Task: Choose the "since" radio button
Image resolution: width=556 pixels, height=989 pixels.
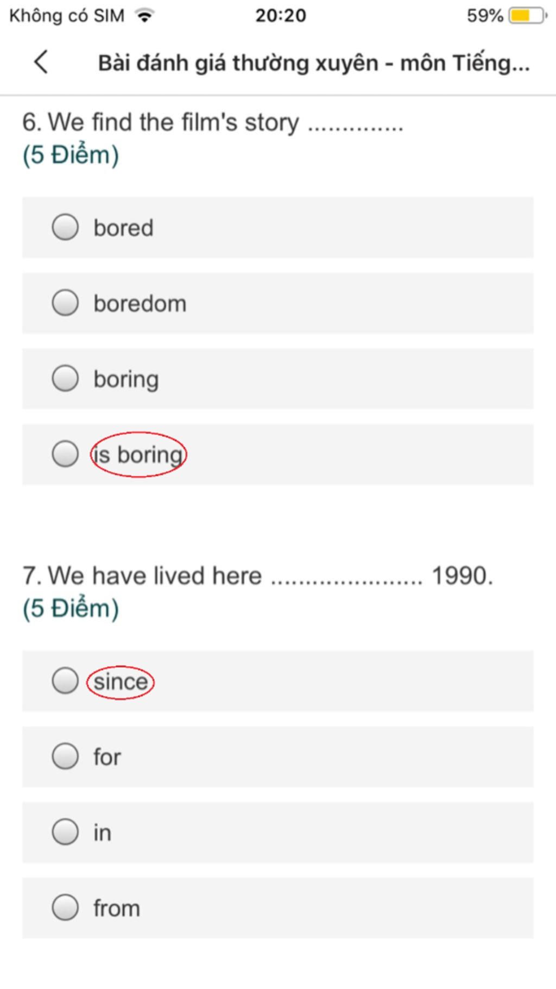Action: (x=65, y=681)
